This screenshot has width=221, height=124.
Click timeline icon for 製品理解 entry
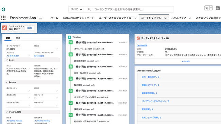coord(71,79)
